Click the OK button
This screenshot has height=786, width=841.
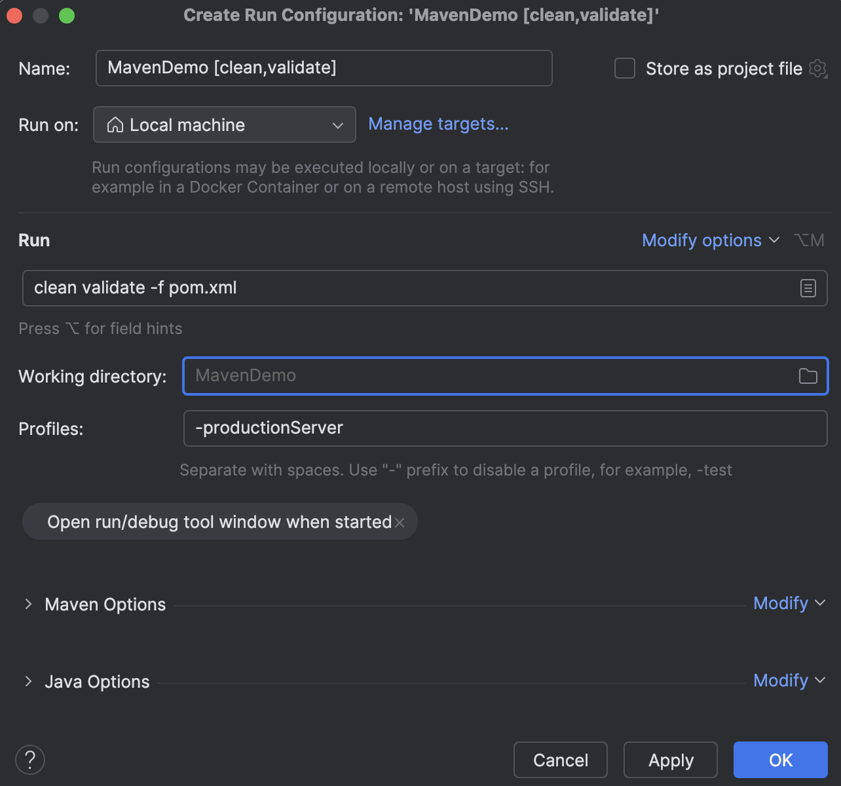pyautogui.click(x=780, y=760)
